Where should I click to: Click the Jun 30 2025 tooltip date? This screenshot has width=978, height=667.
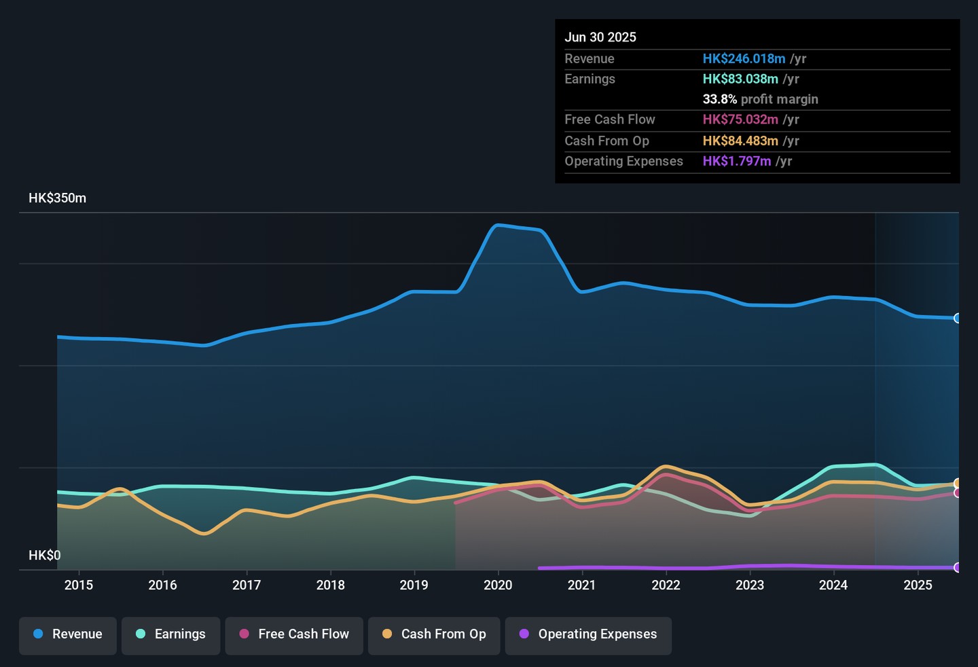[x=600, y=37]
